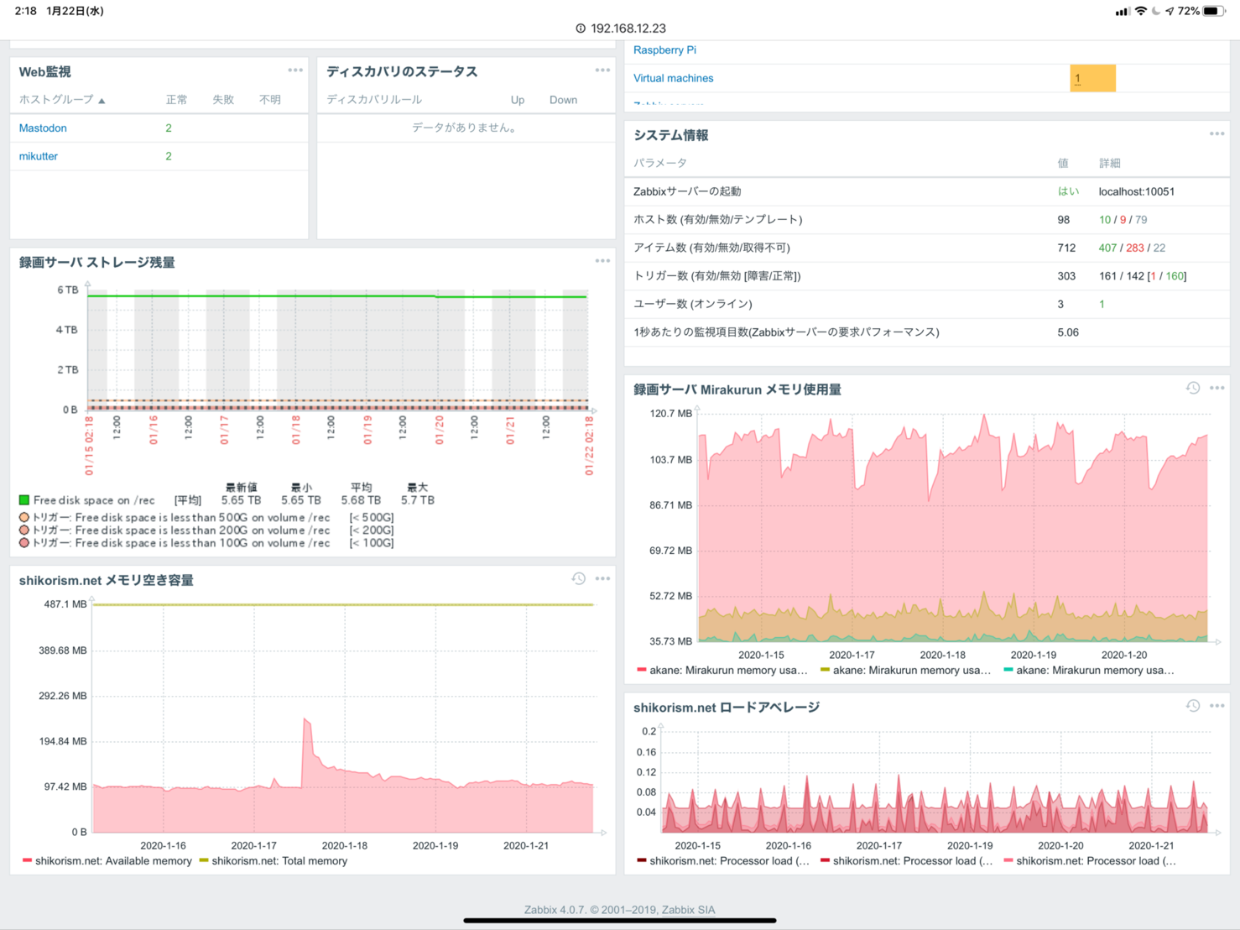
Task: Click Total memory legend entry
Action: point(274,861)
